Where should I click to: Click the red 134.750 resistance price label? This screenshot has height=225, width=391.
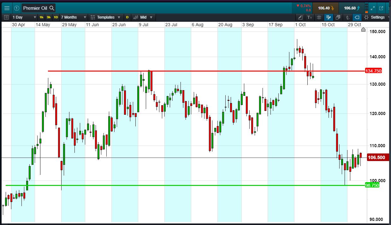coord(373,71)
